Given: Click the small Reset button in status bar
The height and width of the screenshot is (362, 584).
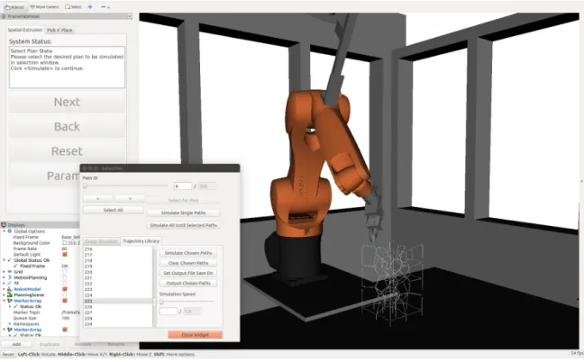Looking at the screenshot, I should pyautogui.click(x=8, y=355).
